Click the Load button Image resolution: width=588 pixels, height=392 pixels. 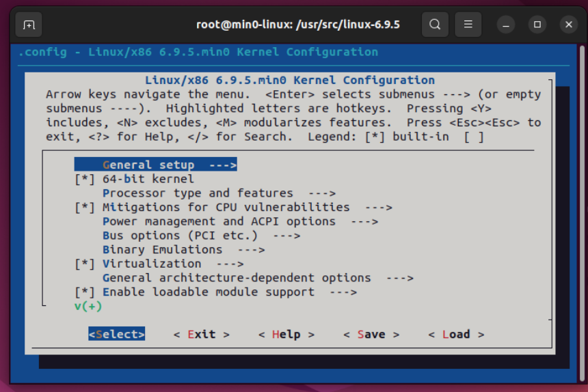(x=456, y=335)
